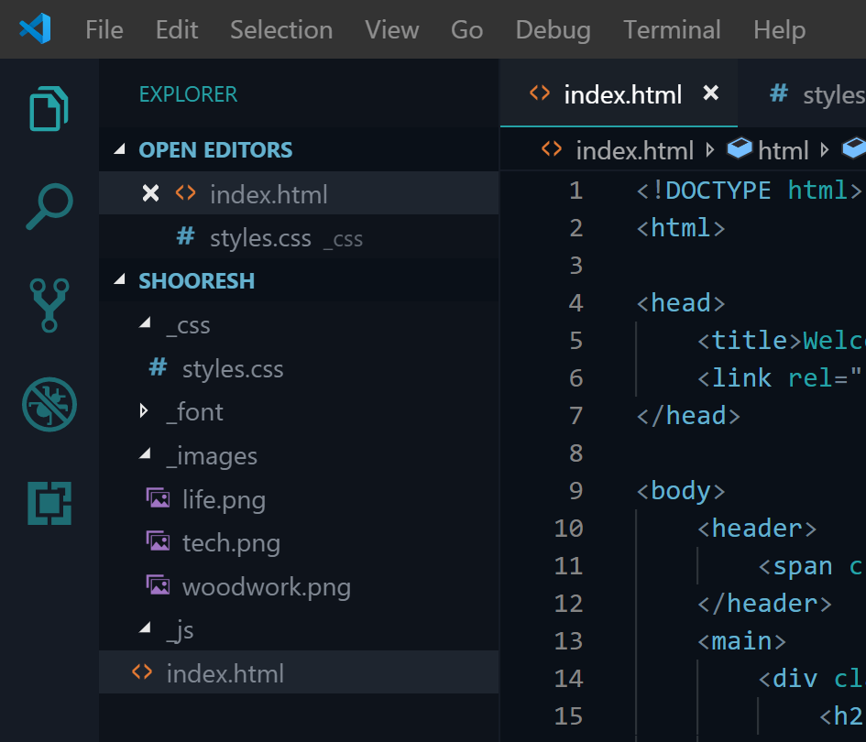The height and width of the screenshot is (742, 866).
Task: Click the VS Code logo icon
Action: point(35,29)
